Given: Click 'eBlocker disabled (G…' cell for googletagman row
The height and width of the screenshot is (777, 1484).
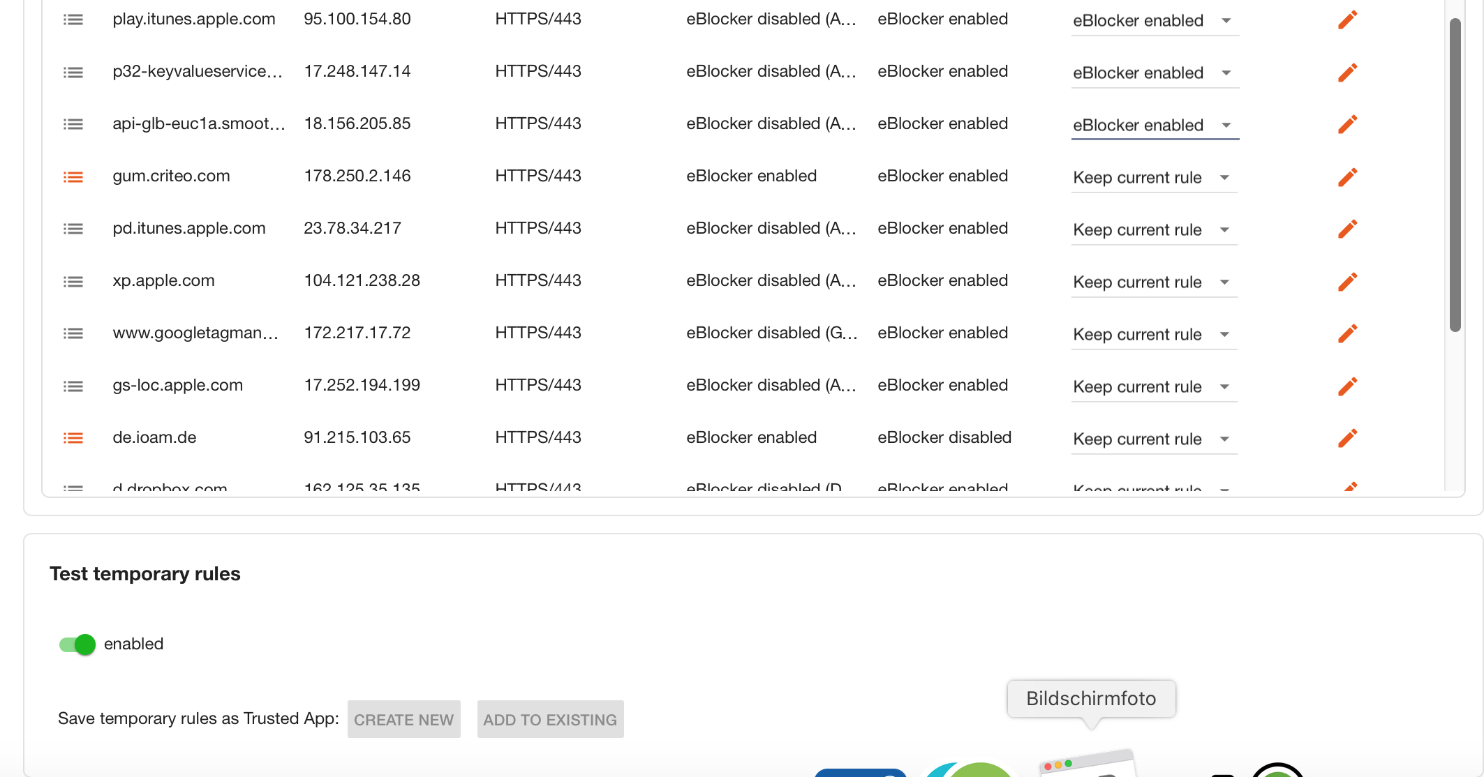Looking at the screenshot, I should (x=771, y=333).
